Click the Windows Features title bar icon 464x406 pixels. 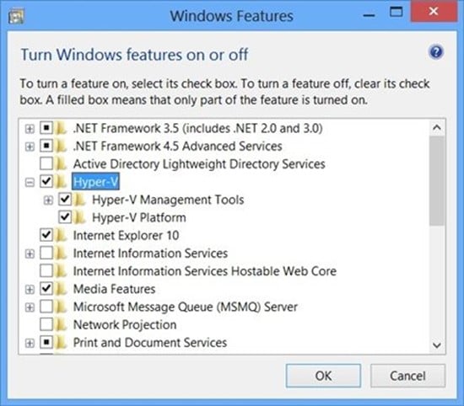click(16, 17)
